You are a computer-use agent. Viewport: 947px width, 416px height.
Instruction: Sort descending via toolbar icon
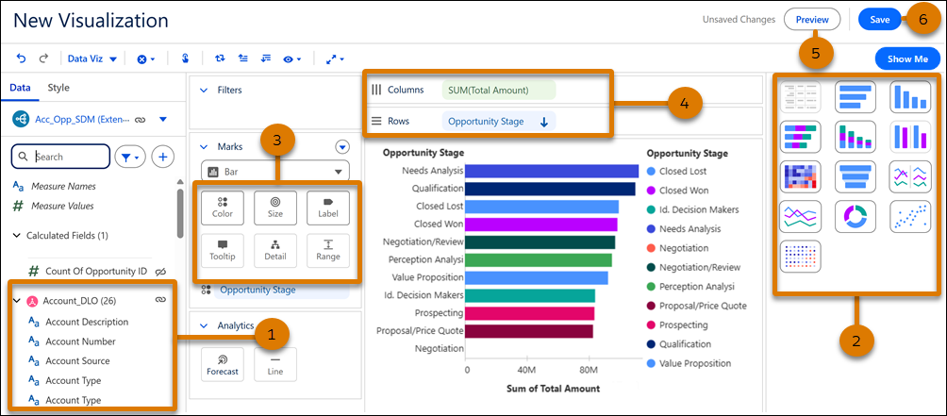click(x=265, y=58)
